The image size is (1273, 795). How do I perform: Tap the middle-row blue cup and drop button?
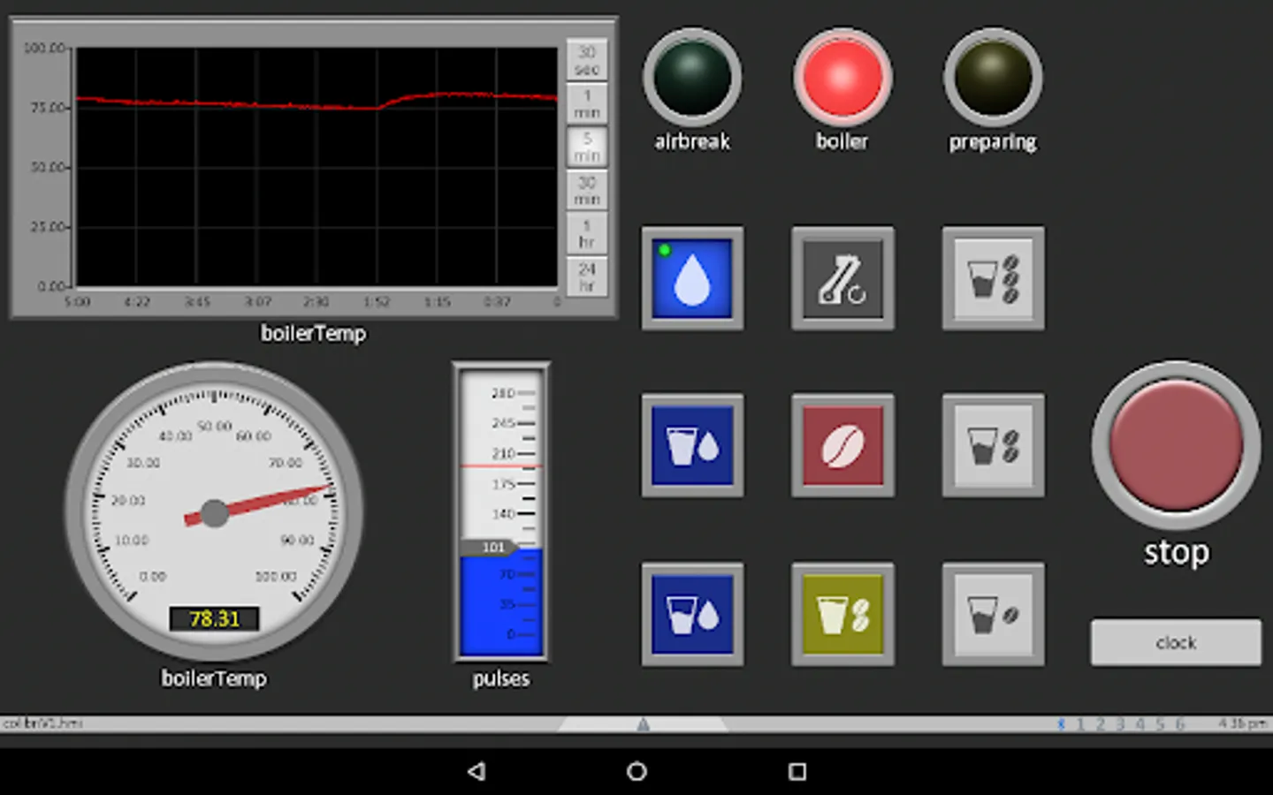point(692,445)
